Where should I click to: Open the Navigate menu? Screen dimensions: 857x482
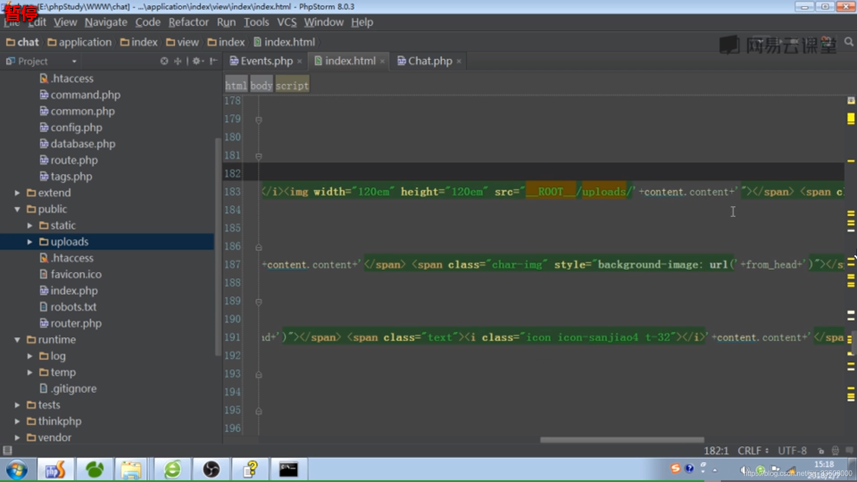coord(106,22)
